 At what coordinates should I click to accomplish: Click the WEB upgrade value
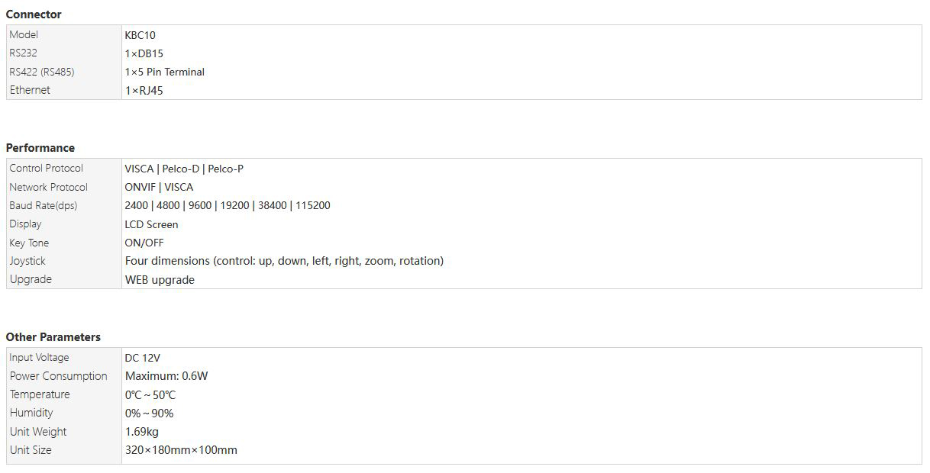[160, 280]
